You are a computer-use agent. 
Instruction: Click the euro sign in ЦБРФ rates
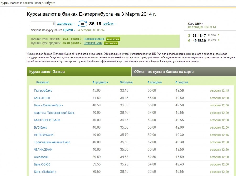pos(189,41)
